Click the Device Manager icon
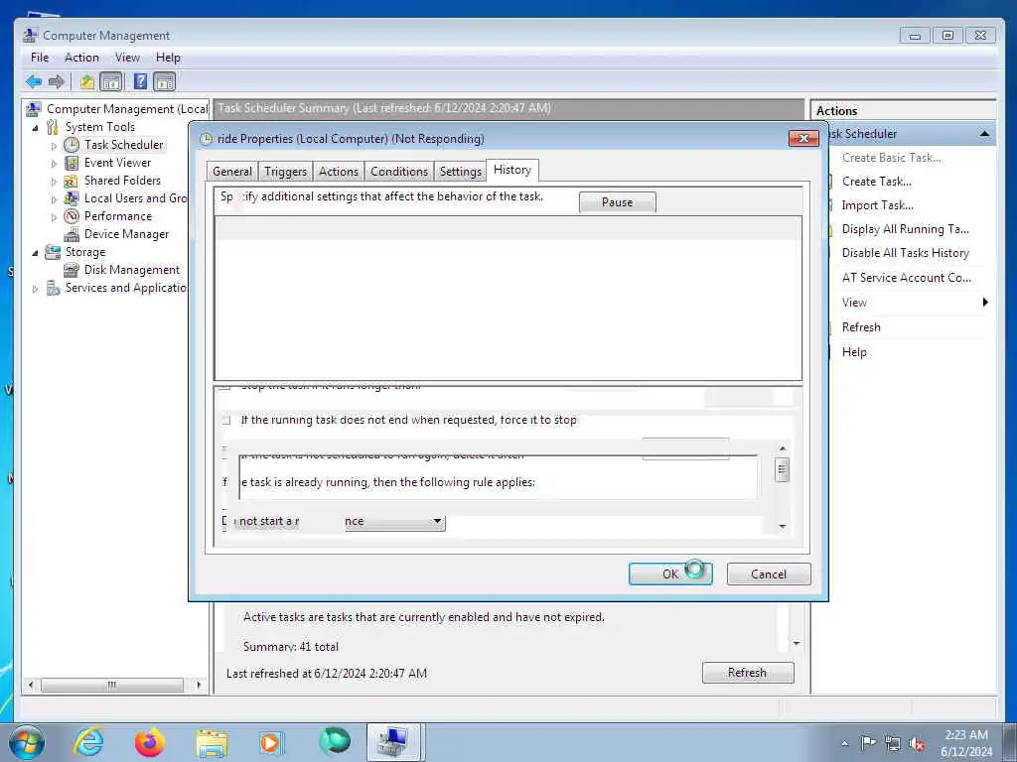 pyautogui.click(x=72, y=234)
